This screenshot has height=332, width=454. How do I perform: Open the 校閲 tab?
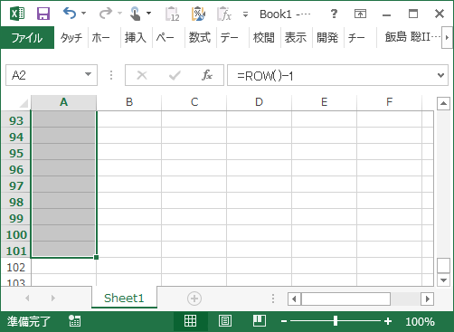[264, 38]
